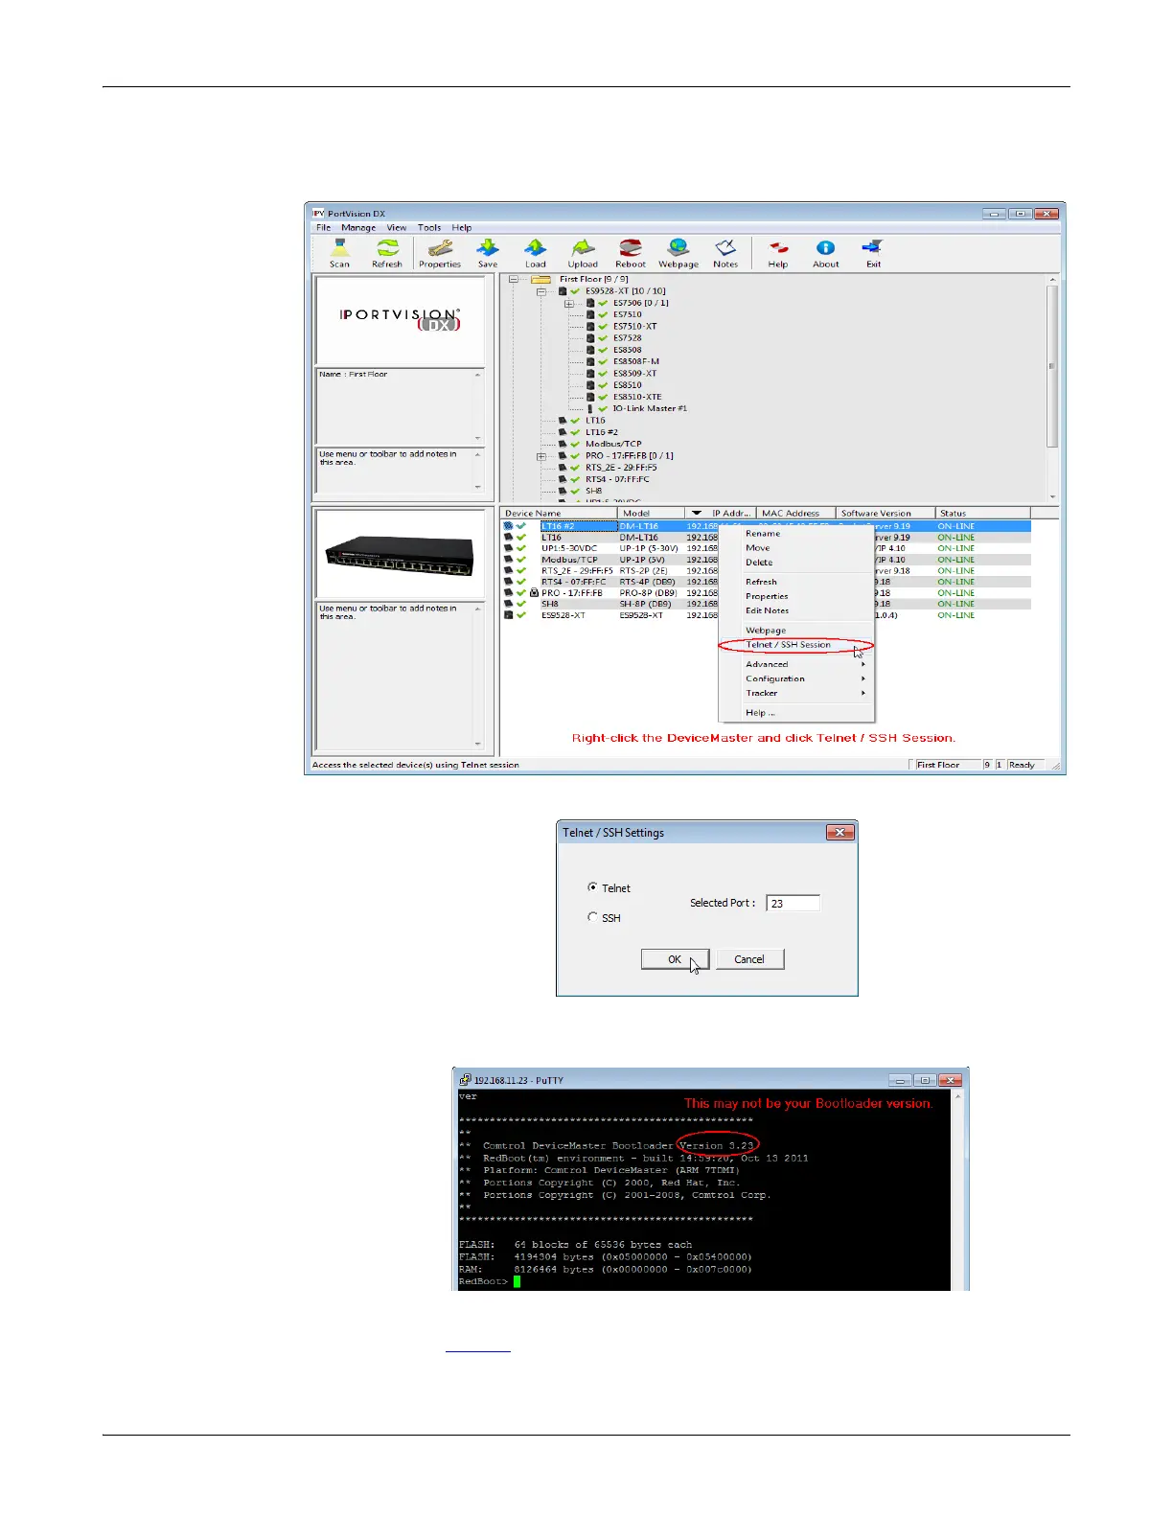Image resolution: width=1173 pixels, height=1518 pixels.
Task: Click the DeviceMaster product image thumbnail
Action: [399, 554]
